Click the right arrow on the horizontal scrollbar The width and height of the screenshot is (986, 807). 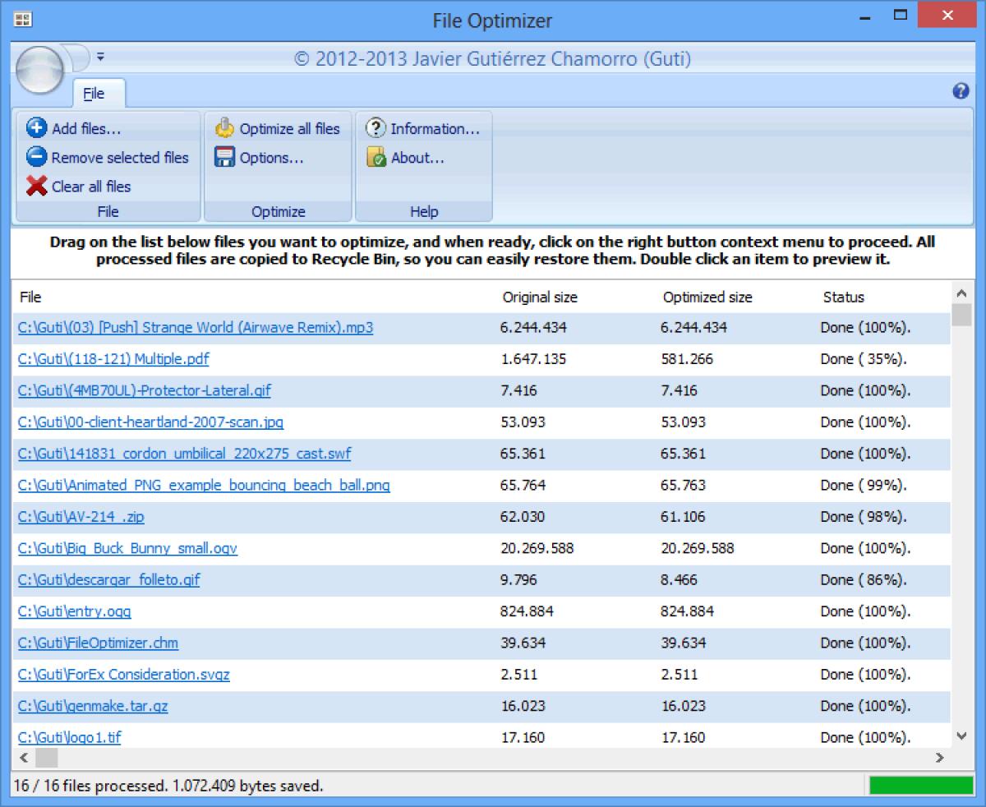[x=941, y=759]
